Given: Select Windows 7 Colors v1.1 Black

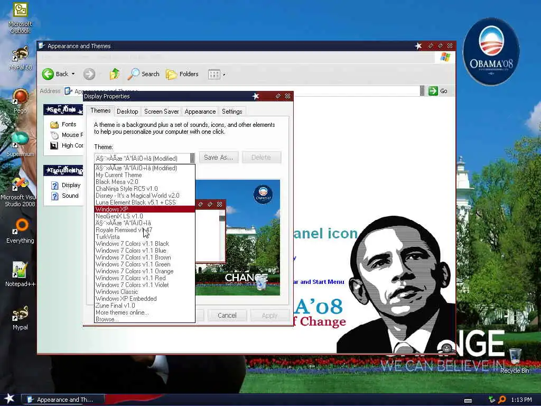Looking at the screenshot, I should (x=145, y=244).
